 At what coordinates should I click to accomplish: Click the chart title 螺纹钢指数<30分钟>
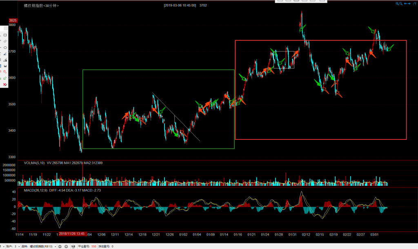[x=41, y=6]
